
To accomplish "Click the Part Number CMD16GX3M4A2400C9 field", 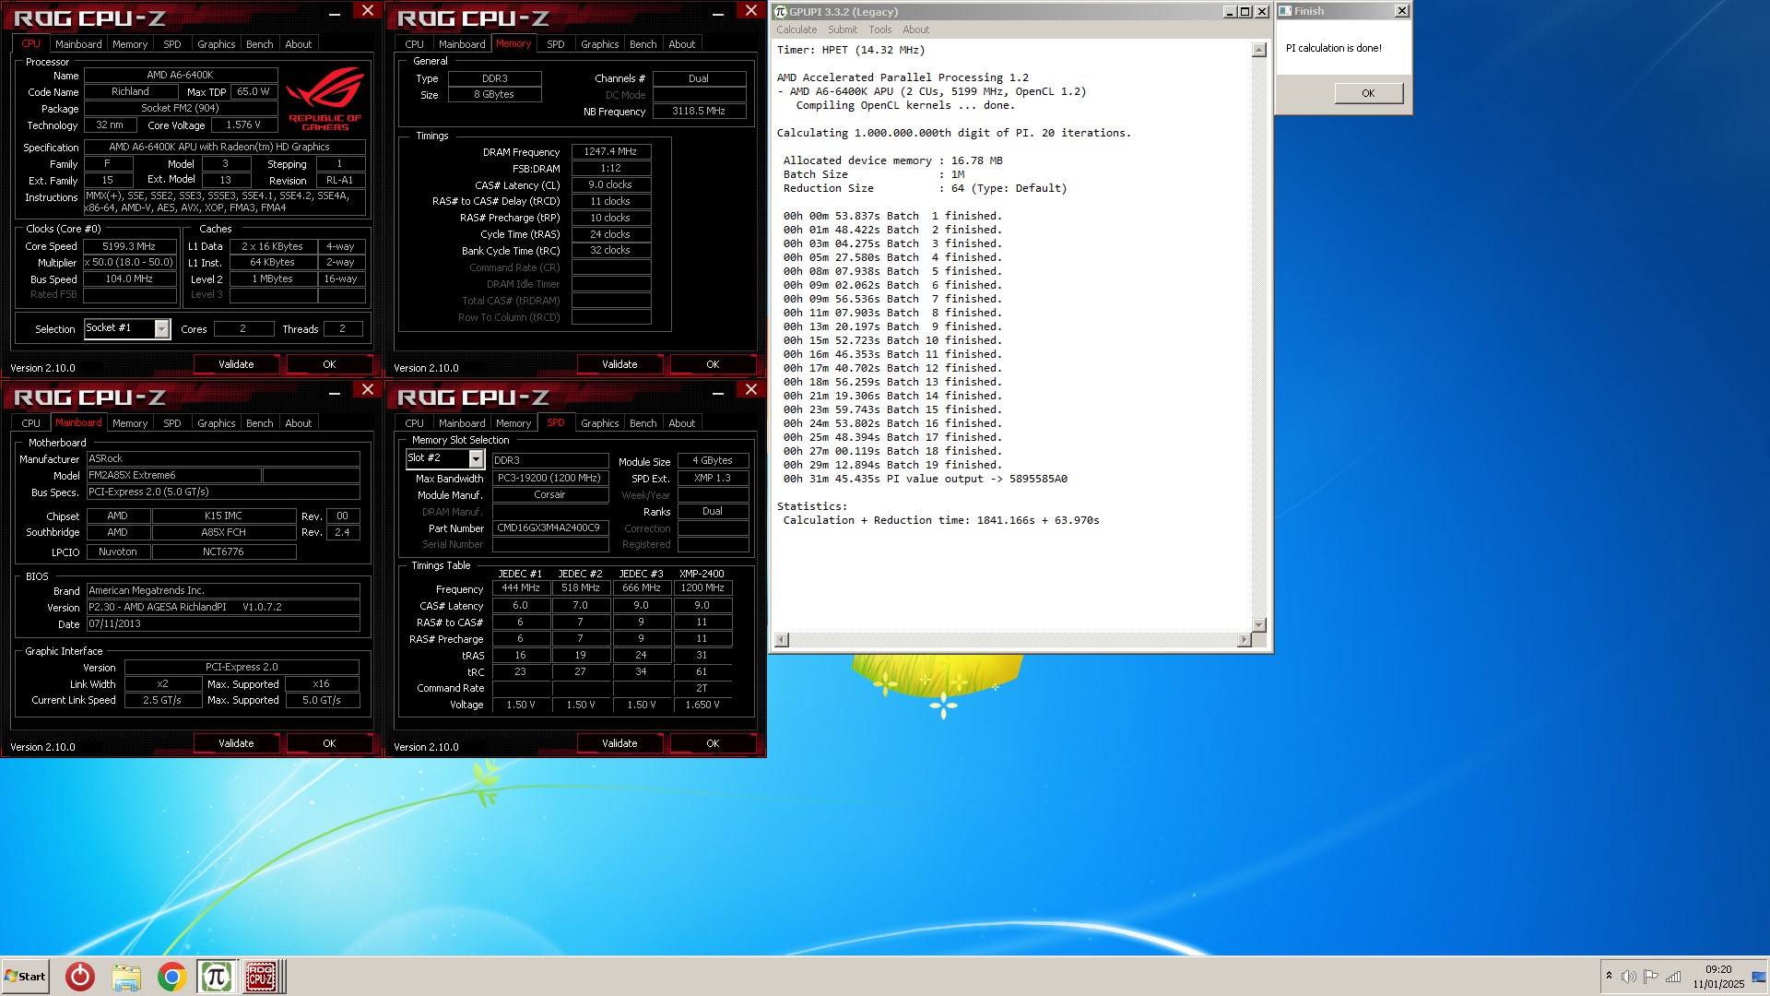I will [x=550, y=528].
